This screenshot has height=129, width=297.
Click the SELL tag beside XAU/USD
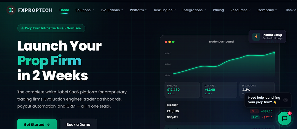coord(254,111)
